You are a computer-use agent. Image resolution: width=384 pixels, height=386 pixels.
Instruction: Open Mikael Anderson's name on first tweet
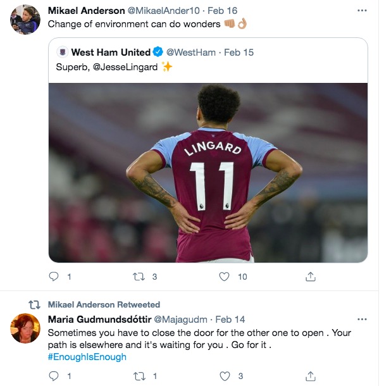click(87, 11)
